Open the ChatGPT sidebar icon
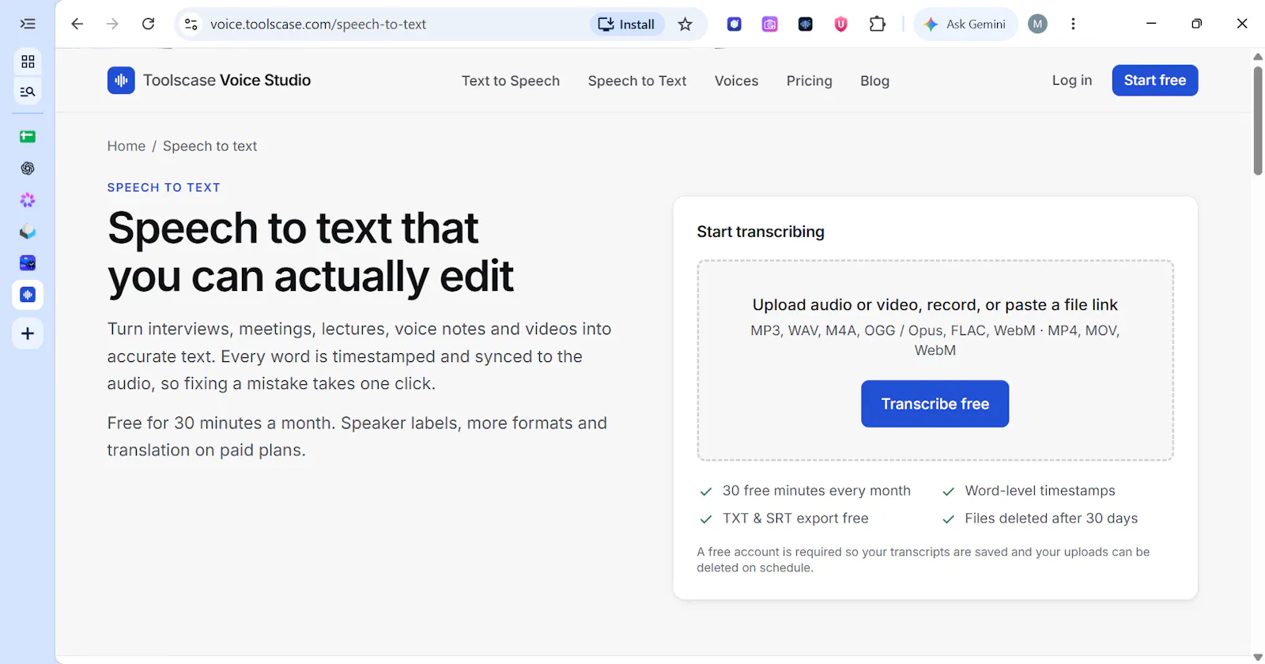1265x664 pixels. coord(28,168)
